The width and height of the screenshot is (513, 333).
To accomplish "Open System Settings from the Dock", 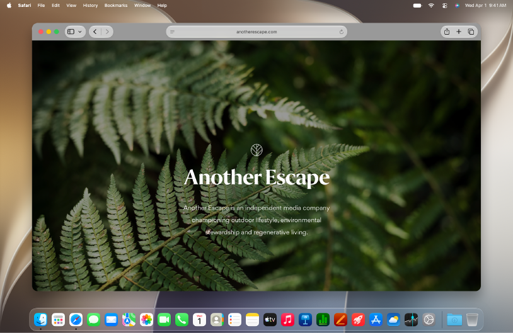I will coord(429,320).
